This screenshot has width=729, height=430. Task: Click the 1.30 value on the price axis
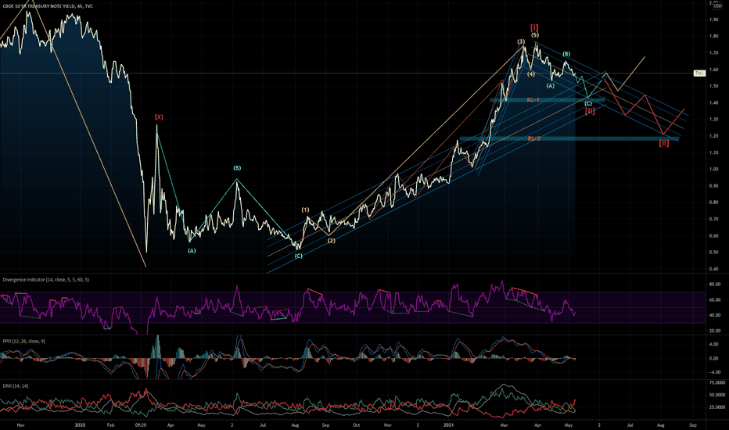pyautogui.click(x=714, y=120)
